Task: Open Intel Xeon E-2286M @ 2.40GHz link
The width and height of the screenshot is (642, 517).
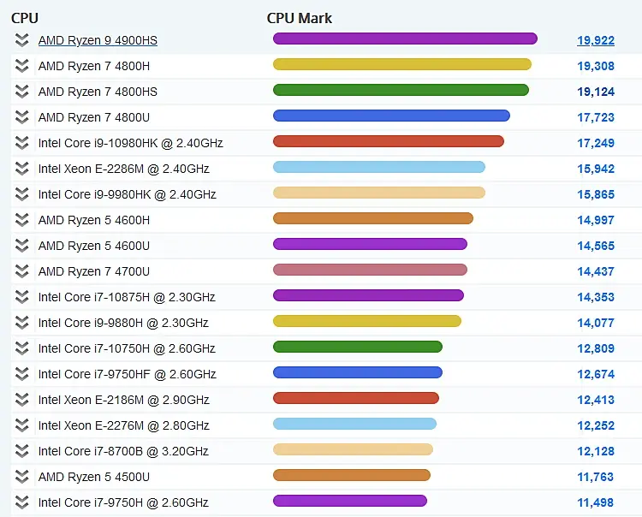Action: [123, 169]
